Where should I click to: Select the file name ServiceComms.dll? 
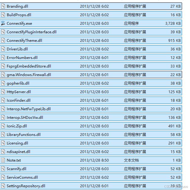[x=22, y=177]
